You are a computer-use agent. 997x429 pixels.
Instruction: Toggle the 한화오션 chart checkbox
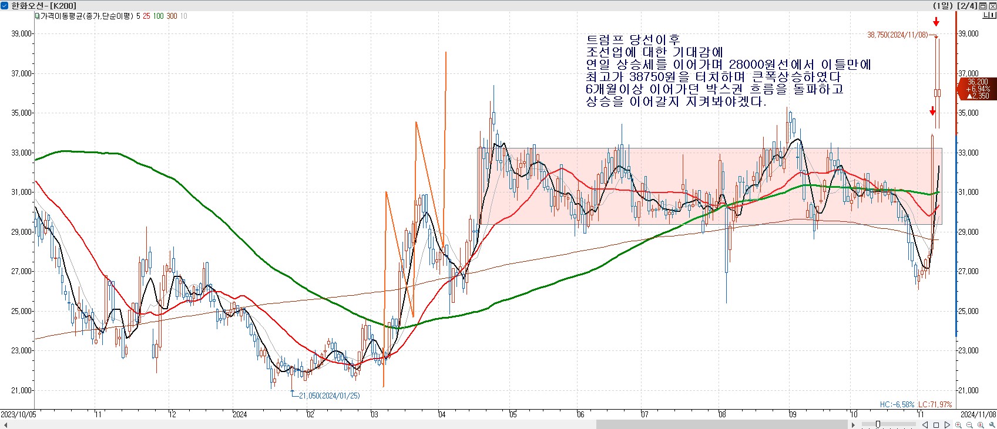[x=4, y=5]
